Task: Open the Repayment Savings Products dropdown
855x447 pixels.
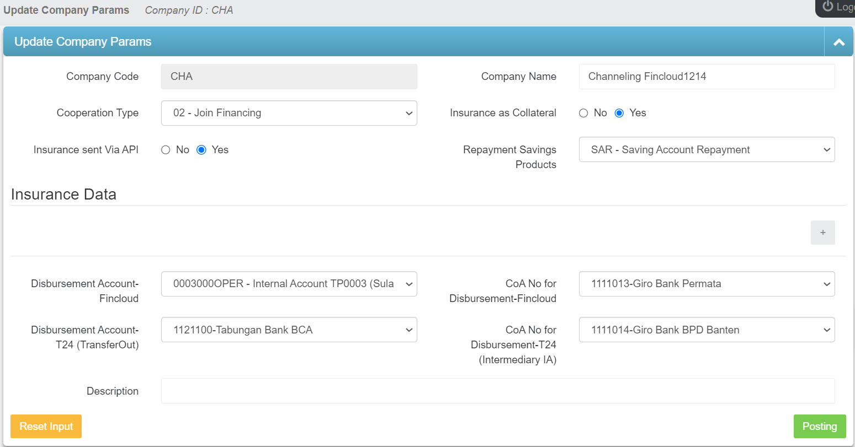Action: click(x=707, y=150)
